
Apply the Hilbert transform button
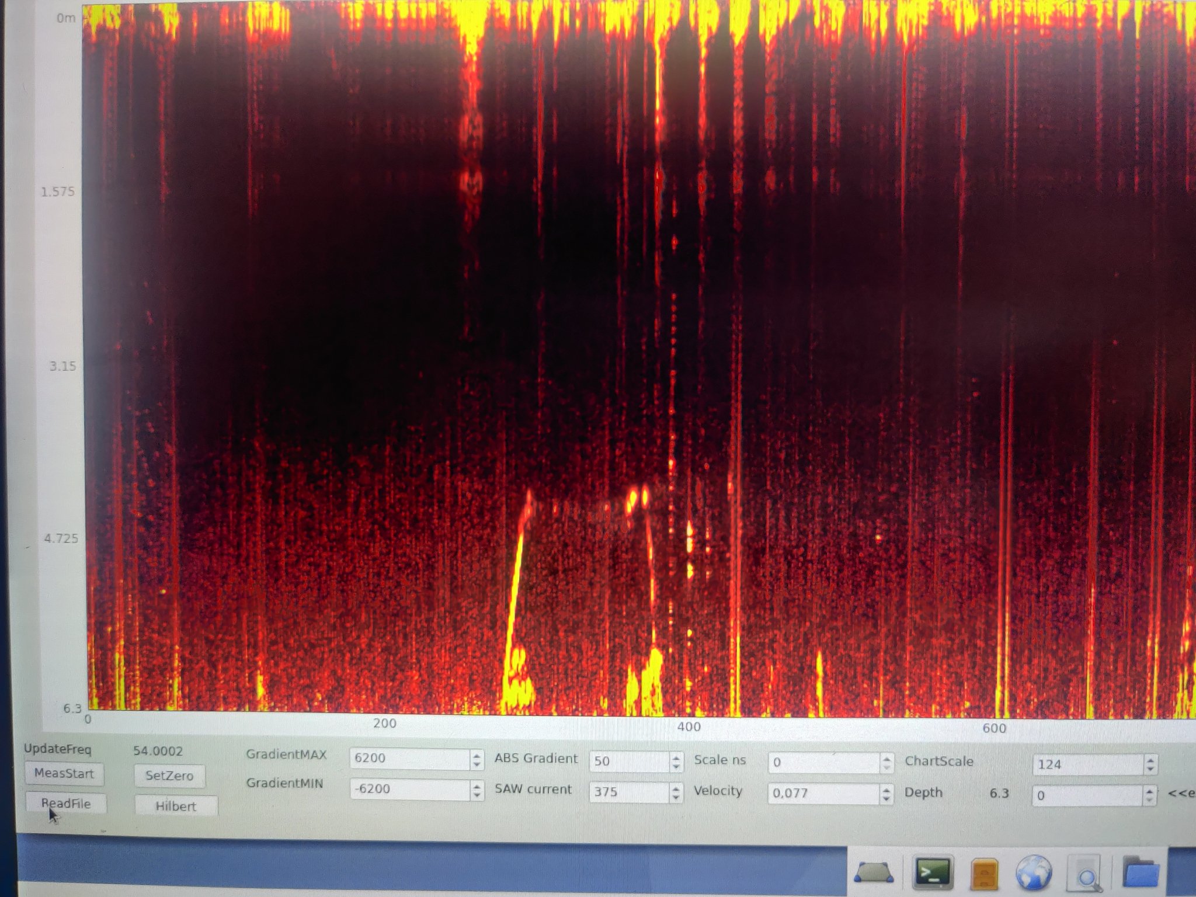176,806
